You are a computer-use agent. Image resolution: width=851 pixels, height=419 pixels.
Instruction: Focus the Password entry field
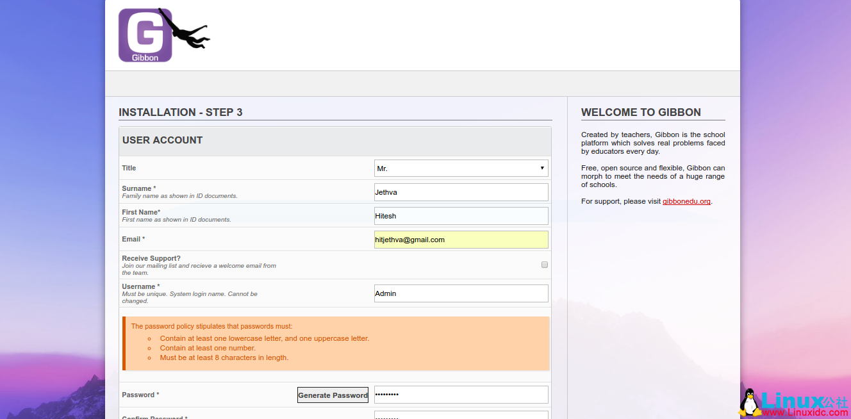tap(461, 395)
